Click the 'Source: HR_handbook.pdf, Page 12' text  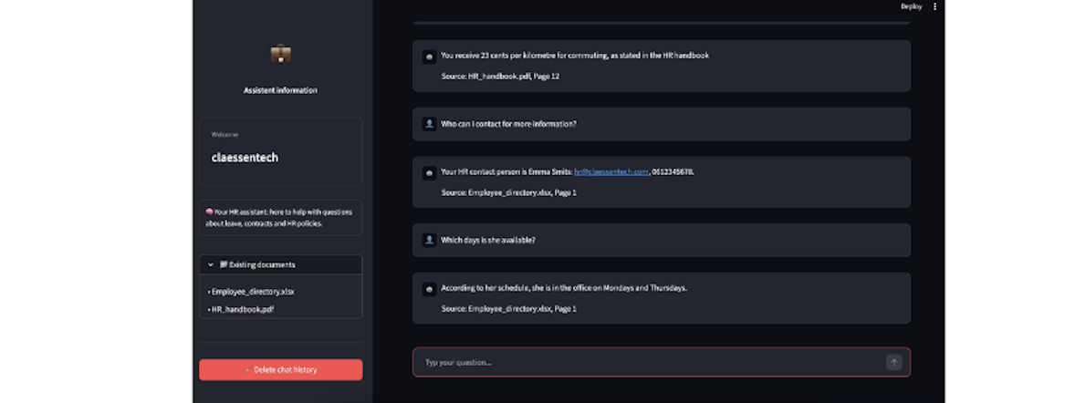point(500,77)
